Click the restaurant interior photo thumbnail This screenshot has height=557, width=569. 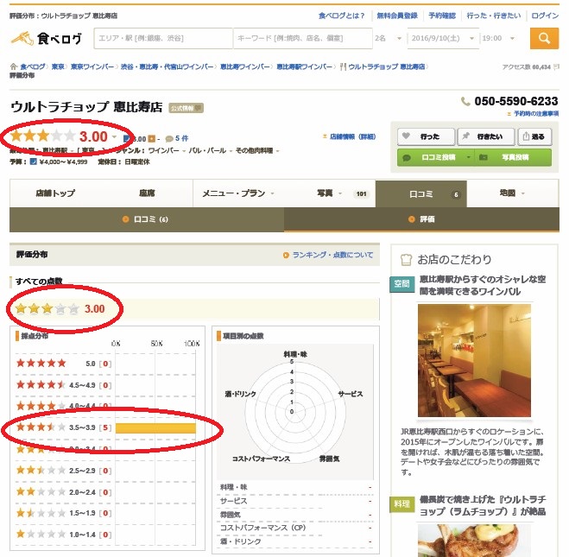[474, 360]
